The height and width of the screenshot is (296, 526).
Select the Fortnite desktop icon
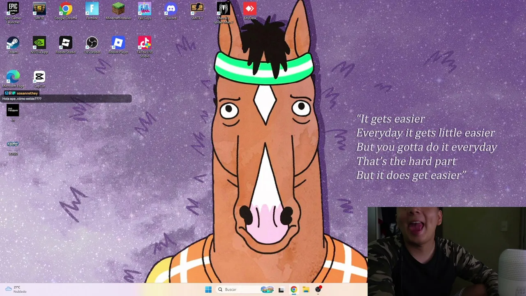pyautogui.click(x=92, y=12)
